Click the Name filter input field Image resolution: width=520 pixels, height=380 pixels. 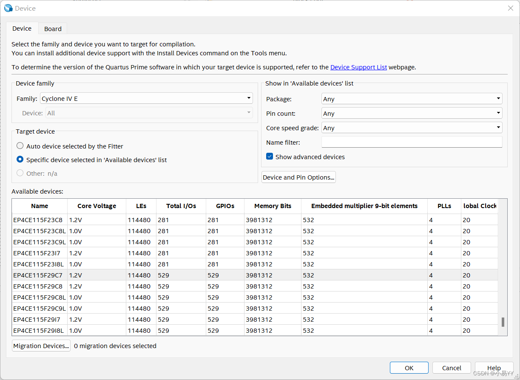point(412,142)
